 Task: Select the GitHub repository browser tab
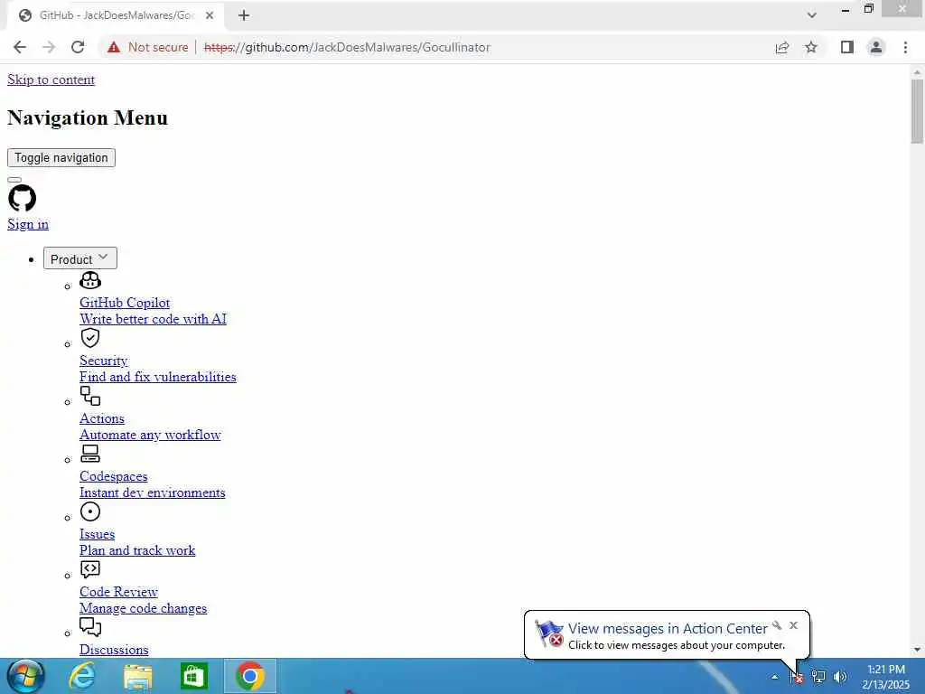(116, 16)
